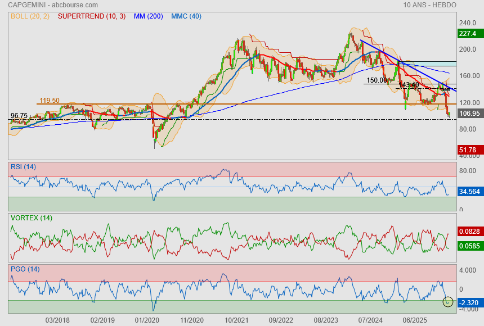Click the 10 ANS - HEBDO timeframe label
Image resolution: width=484 pixels, height=326 pixels.
click(429, 5)
